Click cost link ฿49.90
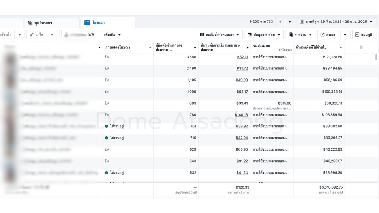Viewport: 379px width, 213px height. click(x=242, y=80)
